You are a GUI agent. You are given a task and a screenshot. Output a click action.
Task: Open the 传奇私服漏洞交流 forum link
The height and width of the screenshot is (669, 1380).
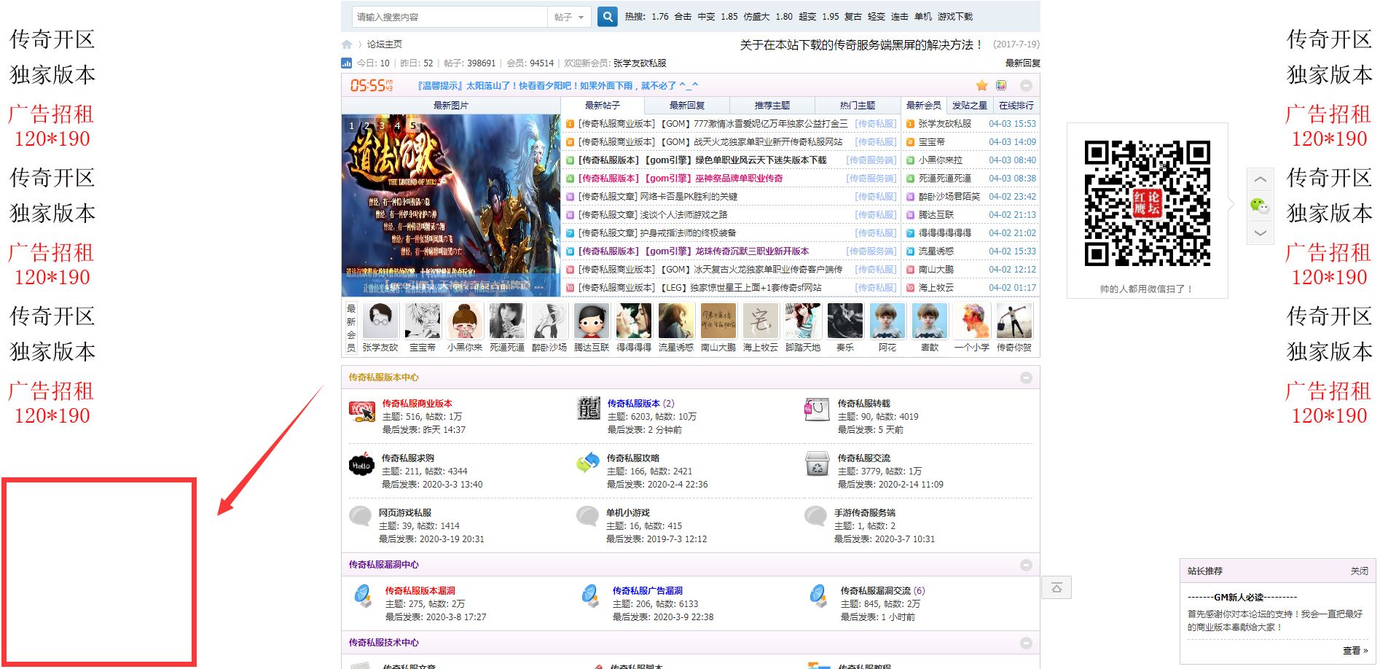pyautogui.click(x=875, y=591)
